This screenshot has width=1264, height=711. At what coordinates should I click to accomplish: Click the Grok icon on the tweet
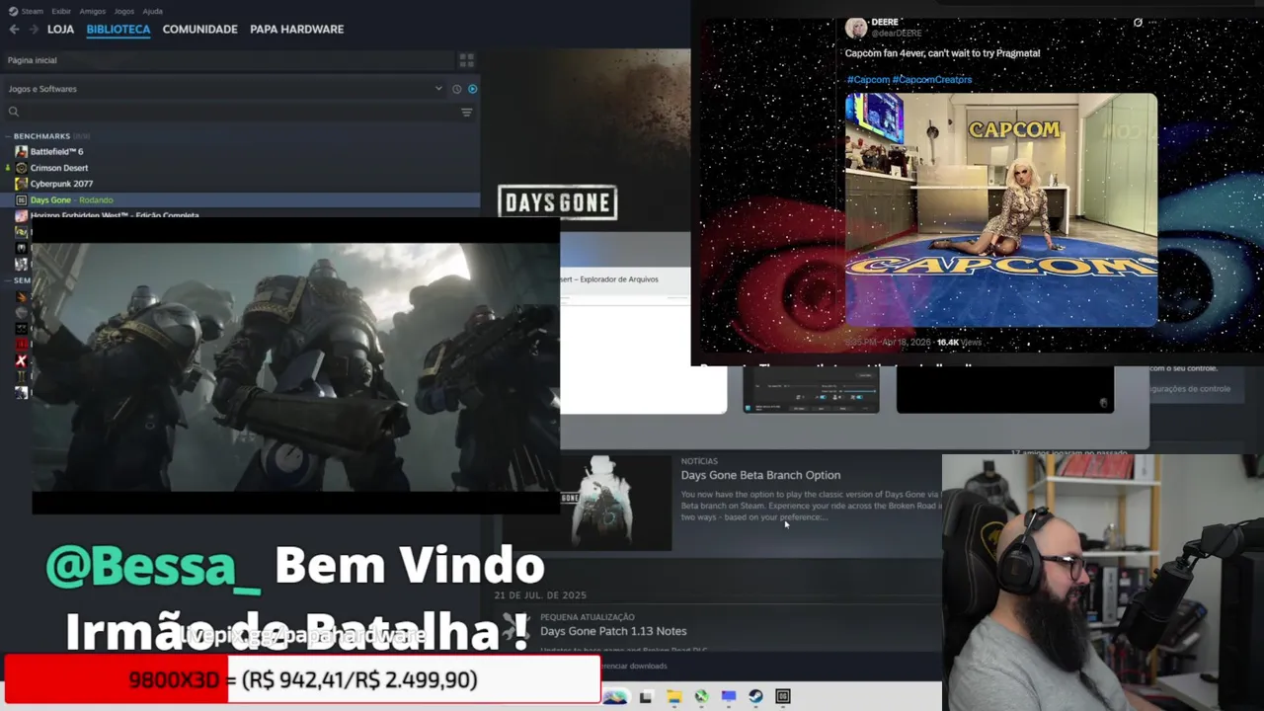1138,22
